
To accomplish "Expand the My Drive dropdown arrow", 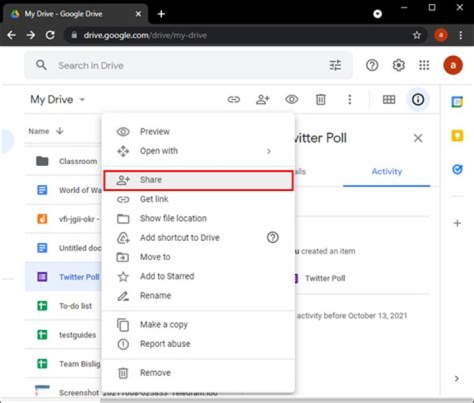I will click(82, 100).
